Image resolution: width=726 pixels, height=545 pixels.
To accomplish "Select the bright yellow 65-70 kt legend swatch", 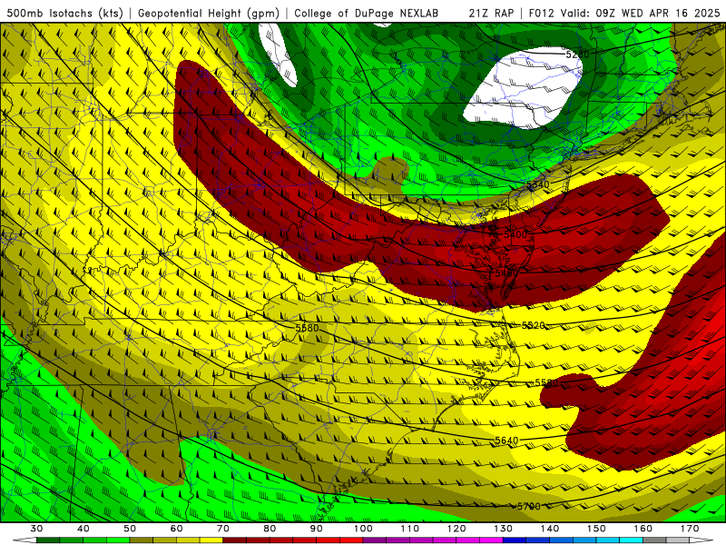I will click(x=211, y=540).
